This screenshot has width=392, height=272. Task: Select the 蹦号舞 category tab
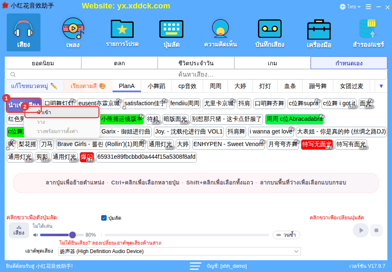coord(318,86)
